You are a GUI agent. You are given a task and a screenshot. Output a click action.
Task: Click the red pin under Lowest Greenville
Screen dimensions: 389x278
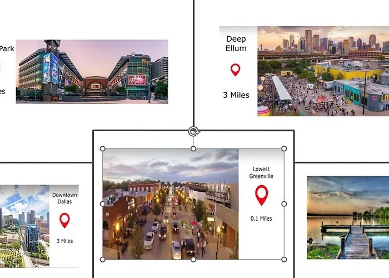coord(261,195)
